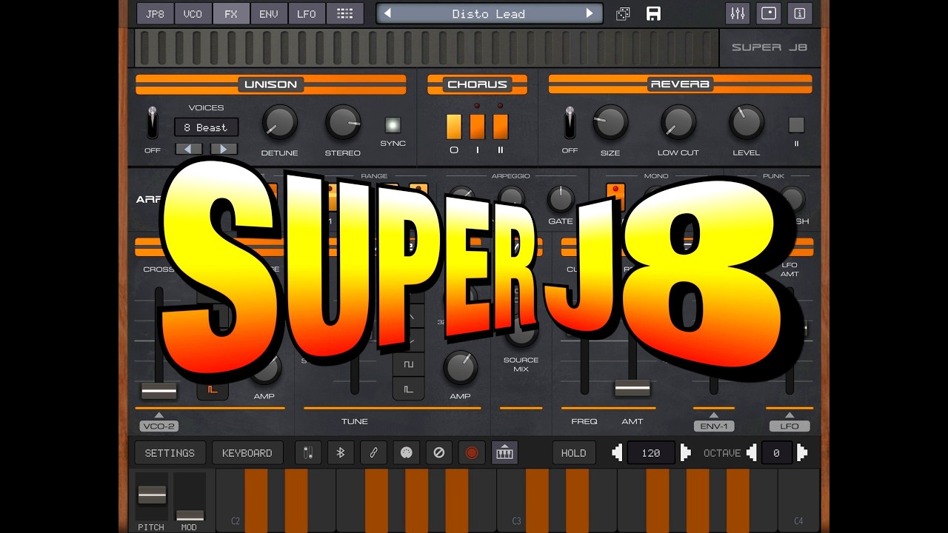Open the Disto Lead preset name selector
The width and height of the screenshot is (948, 533).
coord(488,13)
